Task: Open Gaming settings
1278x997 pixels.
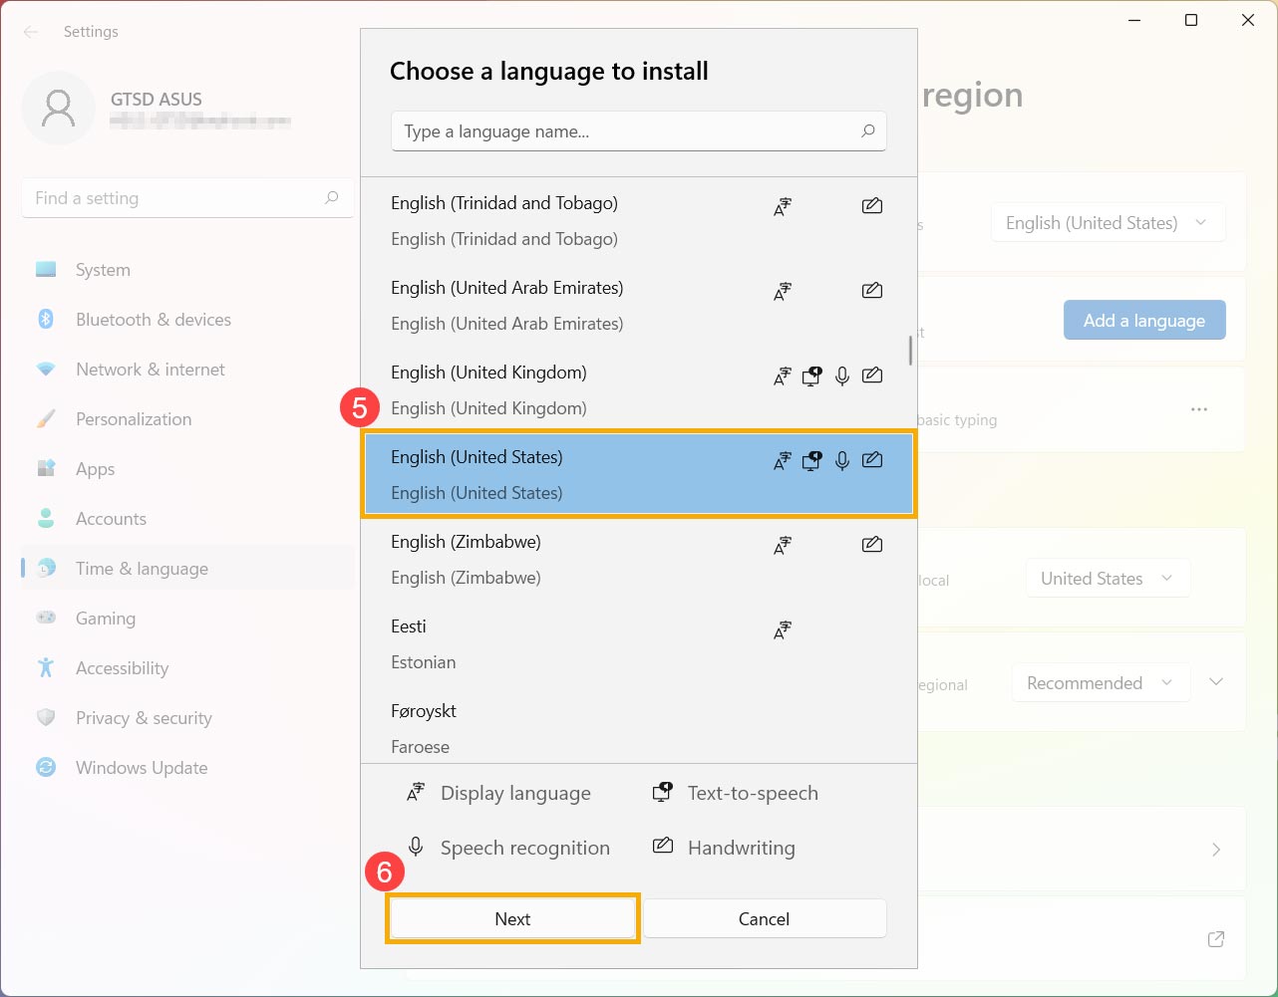Action: 187,619
